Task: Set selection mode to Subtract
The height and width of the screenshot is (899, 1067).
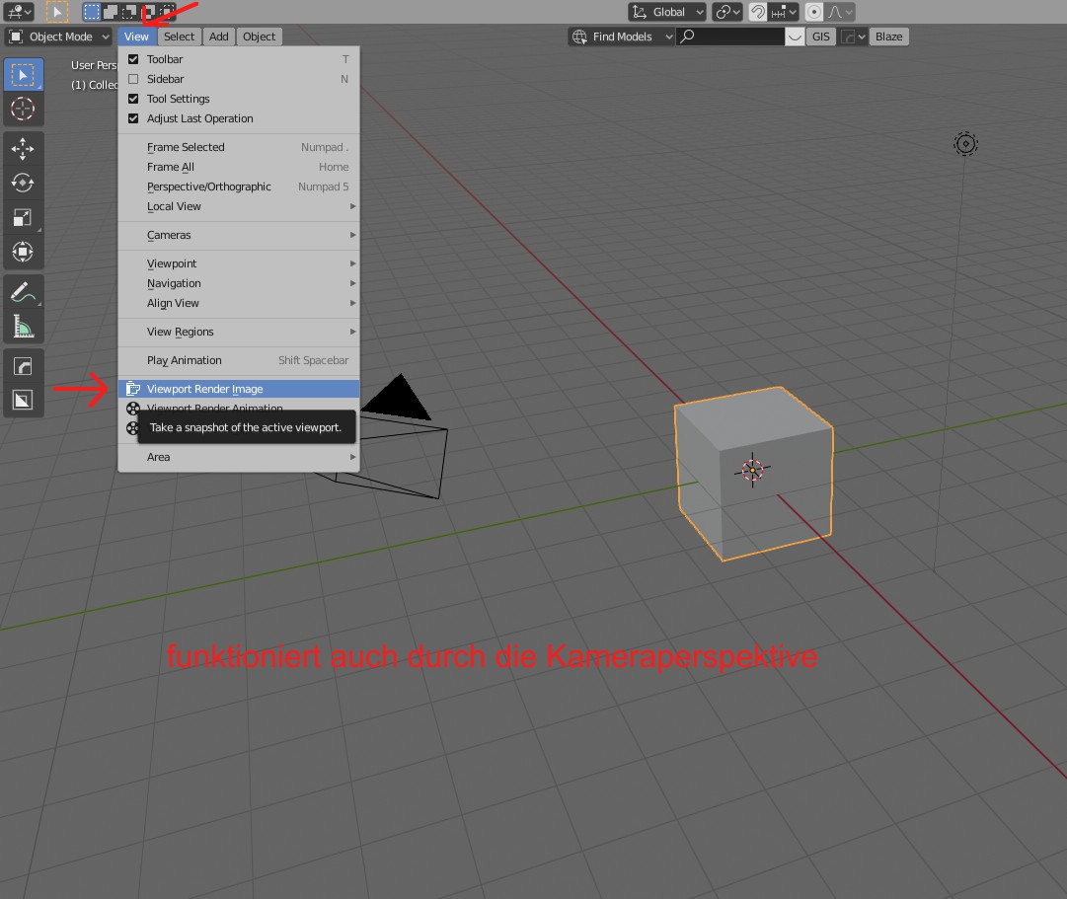Action: 129,12
